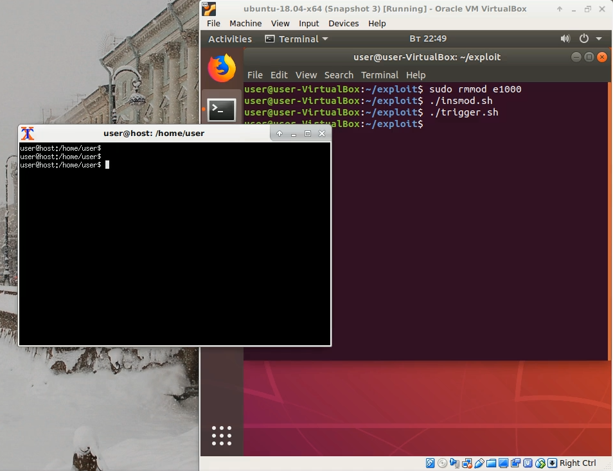This screenshot has height=471, width=613.
Task: Expand the Terminal app menu arrow
Action: pyautogui.click(x=325, y=39)
